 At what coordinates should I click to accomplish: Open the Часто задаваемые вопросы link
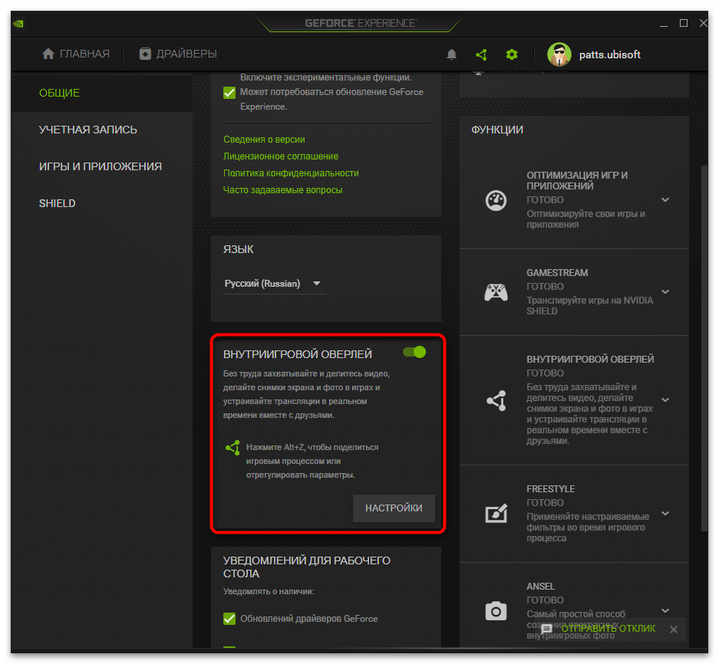282,190
